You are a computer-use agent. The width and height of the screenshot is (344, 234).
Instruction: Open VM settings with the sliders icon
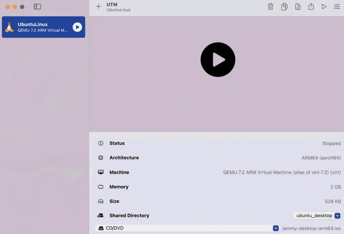click(x=337, y=7)
